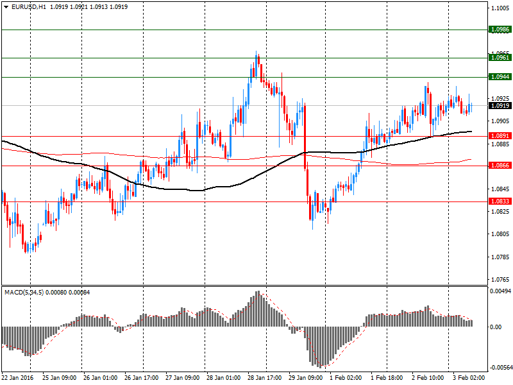The image size is (513, 385).
Task: Click the 1.0845 price scale value
Action: [x=501, y=189]
